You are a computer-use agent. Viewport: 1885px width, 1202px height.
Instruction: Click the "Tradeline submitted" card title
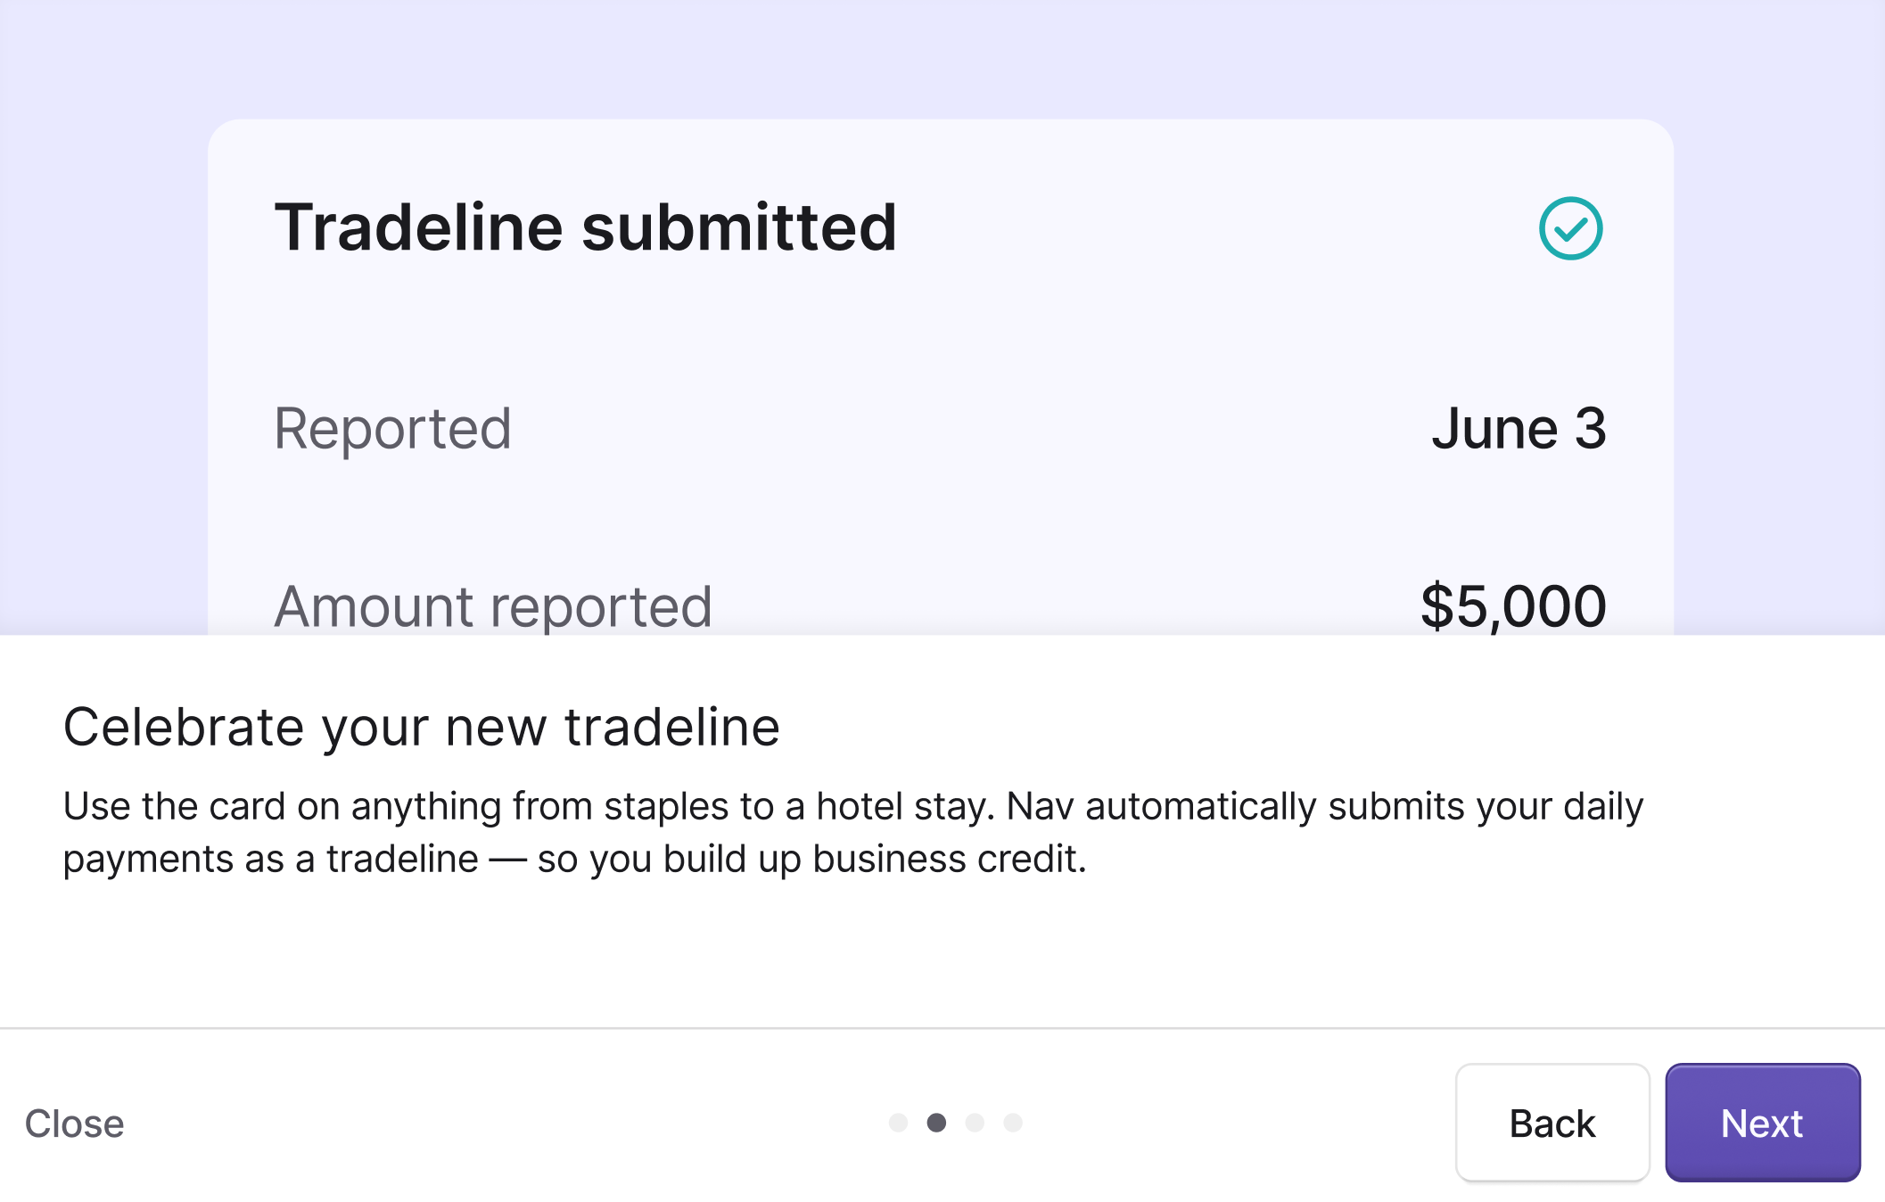585,227
